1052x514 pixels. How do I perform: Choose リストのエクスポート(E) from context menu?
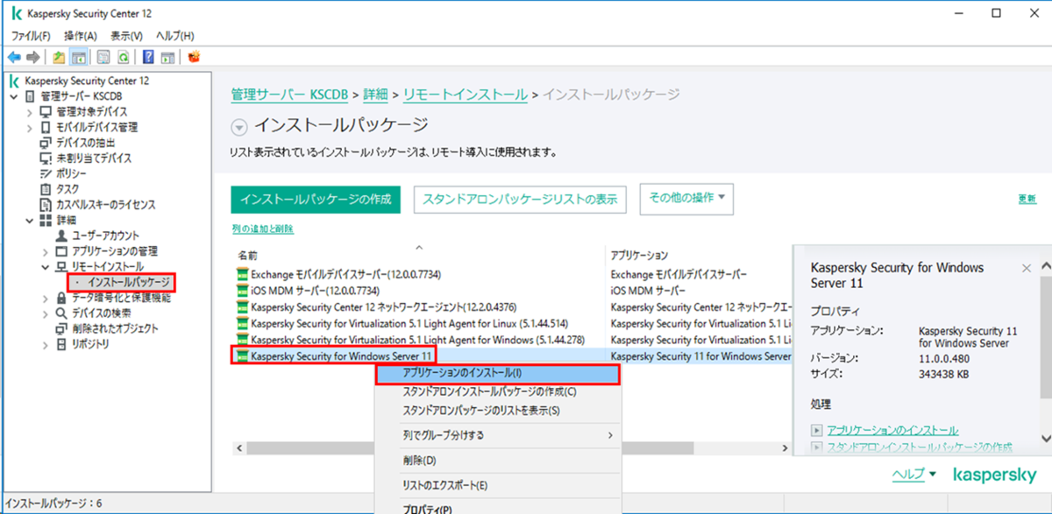point(498,485)
